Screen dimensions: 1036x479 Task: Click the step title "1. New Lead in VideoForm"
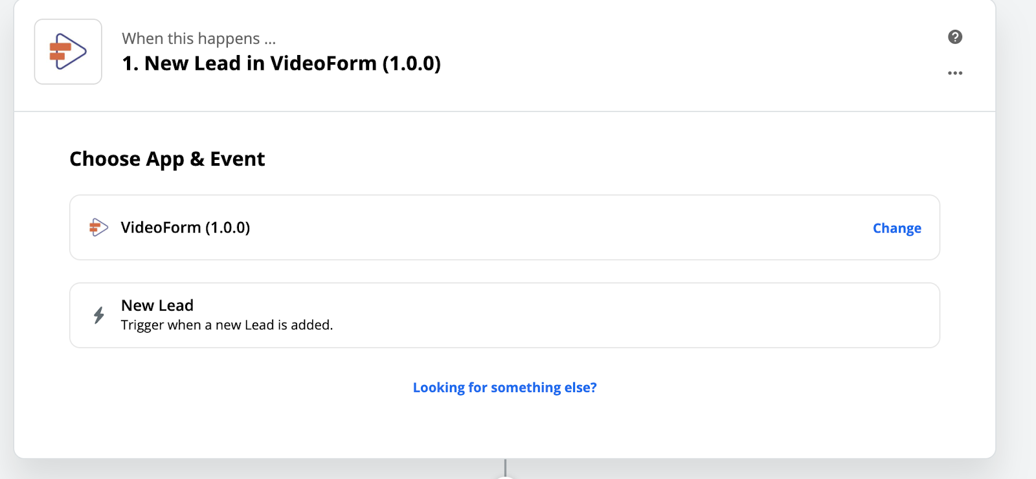pos(281,63)
